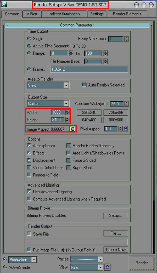Image resolution: width=157 pixels, height=273 pixels.
Task: Click the File Number Base spinner
Action: tap(105, 61)
